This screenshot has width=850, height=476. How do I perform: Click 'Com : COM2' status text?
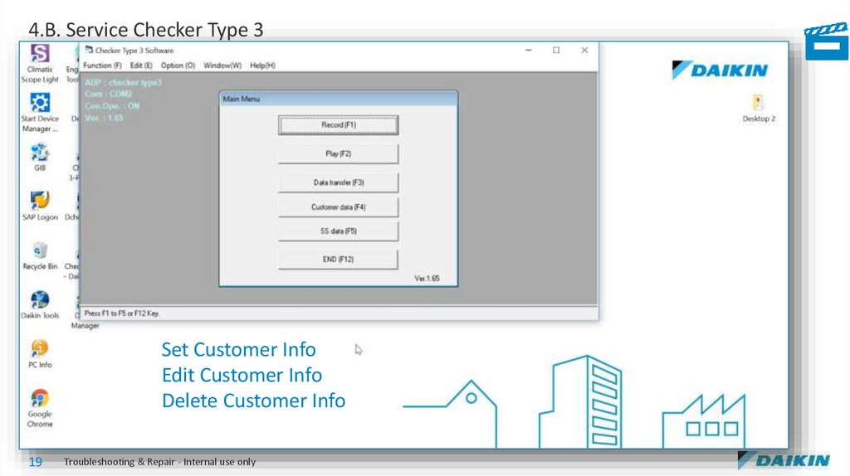pyautogui.click(x=109, y=95)
